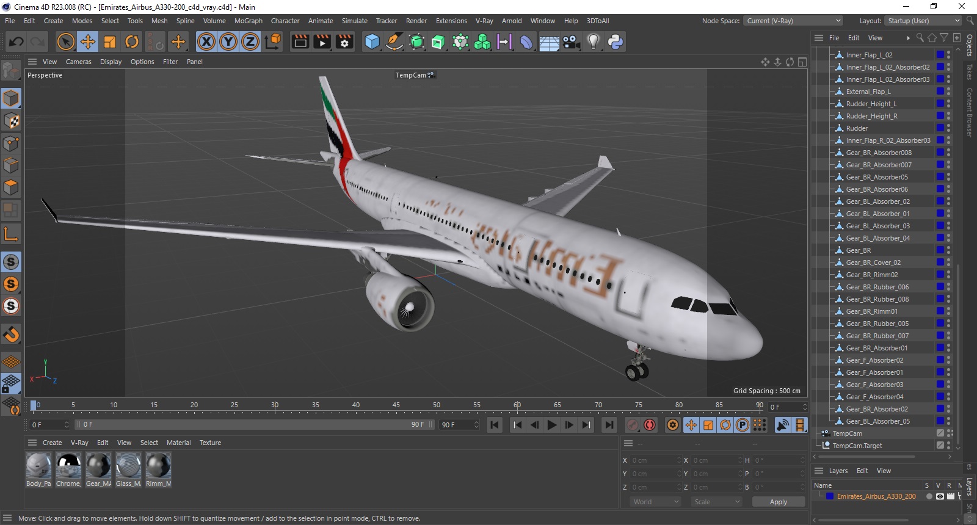
Task: Click the coordinate system icon
Action: pos(274,42)
